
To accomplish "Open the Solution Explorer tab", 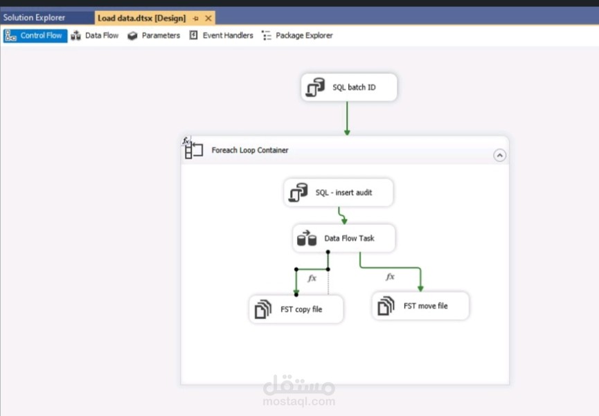I will click(35, 17).
